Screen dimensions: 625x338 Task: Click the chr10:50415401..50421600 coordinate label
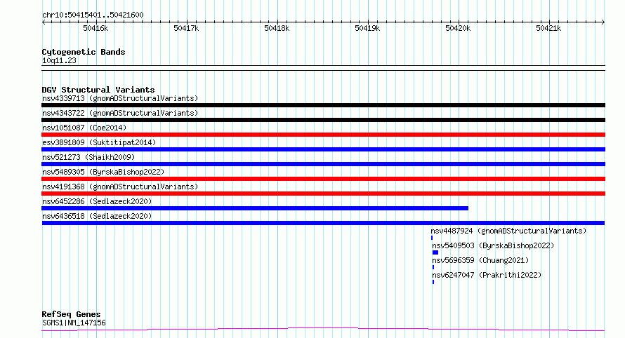click(x=93, y=15)
